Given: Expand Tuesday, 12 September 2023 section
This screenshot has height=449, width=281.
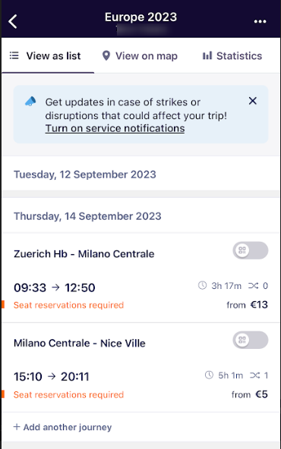Looking at the screenshot, I should click(140, 174).
